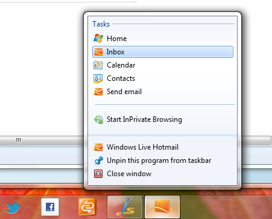Start InPrivate Browsing from jump list
The height and width of the screenshot is (219, 272).
point(163,119)
